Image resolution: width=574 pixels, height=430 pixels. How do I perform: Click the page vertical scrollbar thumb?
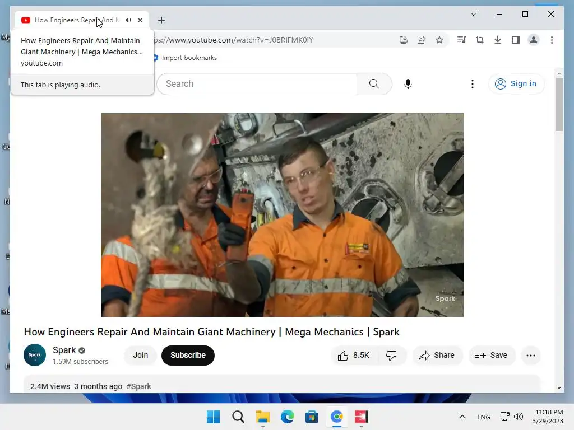[x=559, y=104]
